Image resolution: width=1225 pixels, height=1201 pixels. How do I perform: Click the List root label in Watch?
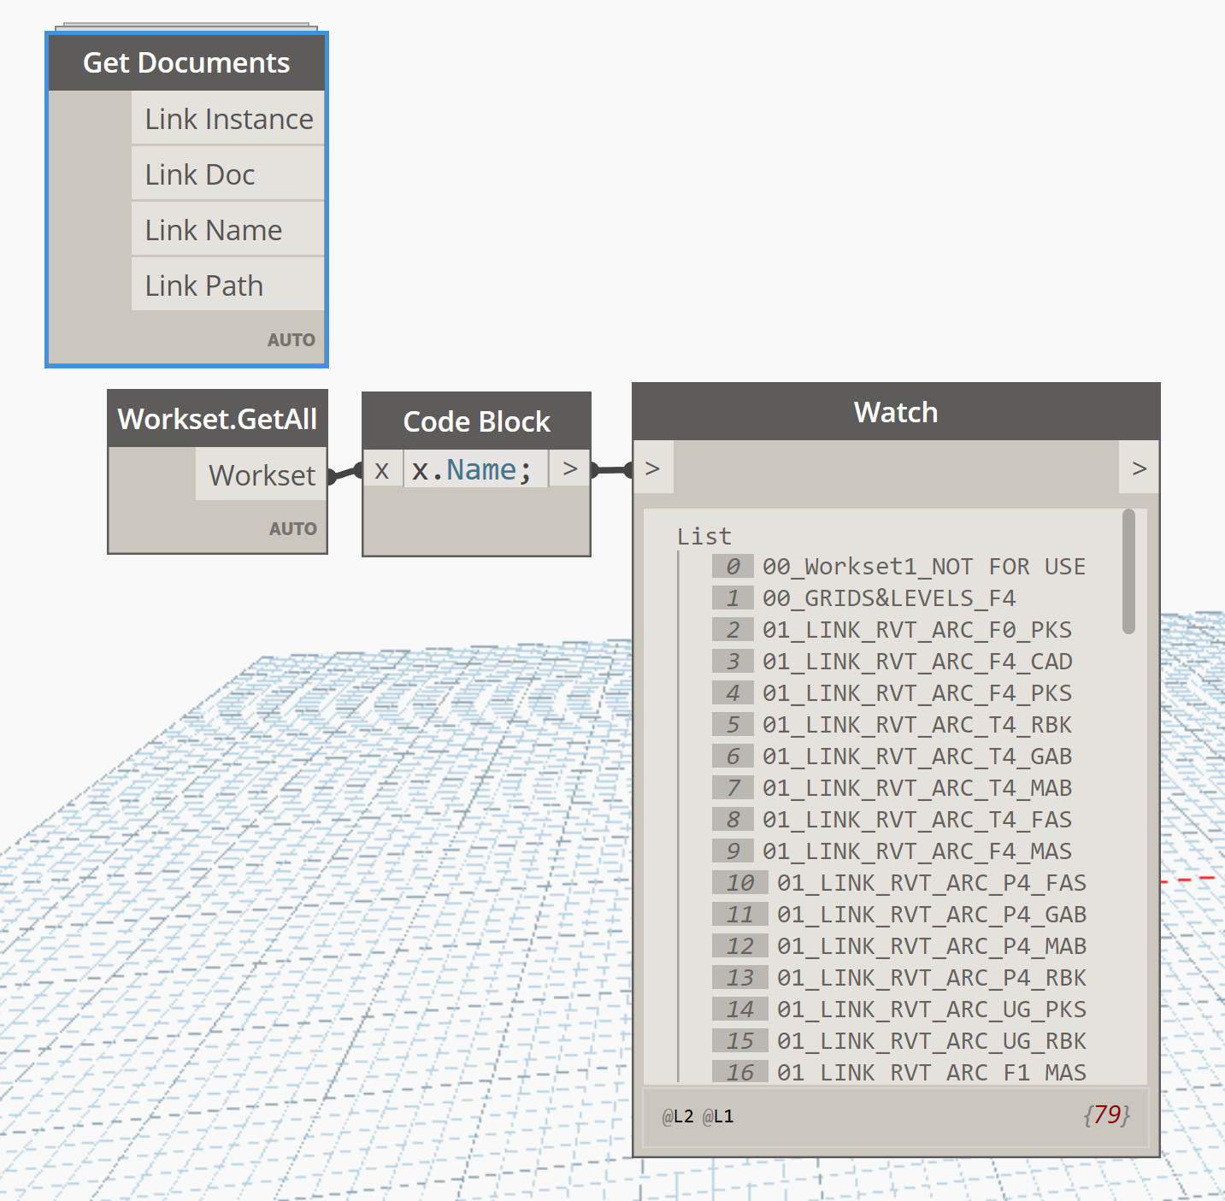click(704, 536)
